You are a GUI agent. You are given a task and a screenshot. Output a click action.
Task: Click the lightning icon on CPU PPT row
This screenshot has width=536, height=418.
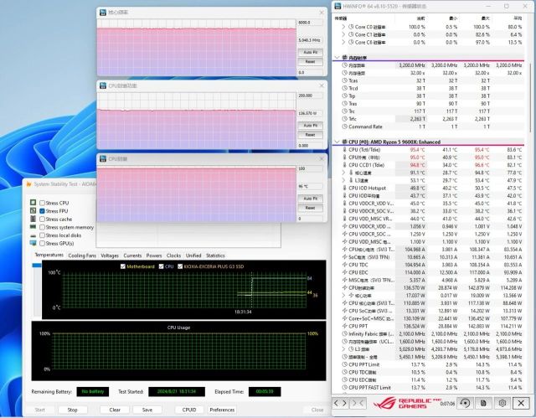click(x=344, y=326)
